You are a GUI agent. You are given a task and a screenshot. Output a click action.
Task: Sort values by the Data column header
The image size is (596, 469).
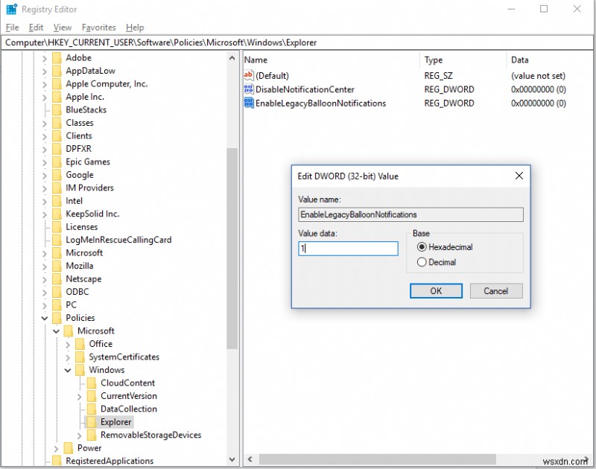pyautogui.click(x=550, y=60)
